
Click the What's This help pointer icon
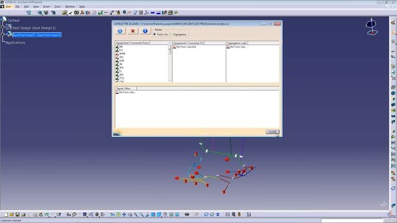point(59,215)
